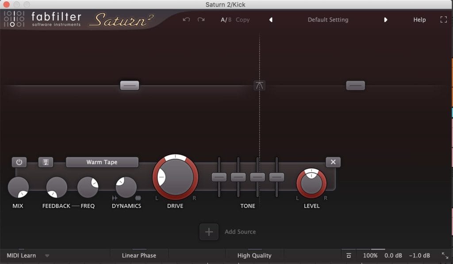The image size is (453, 264).
Task: Toggle A/B comparison state
Action: (x=226, y=20)
